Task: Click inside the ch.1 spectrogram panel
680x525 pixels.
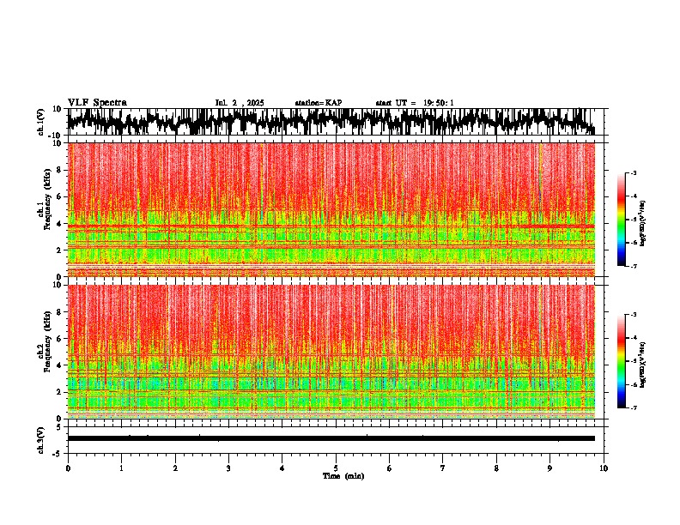Action: coord(331,209)
